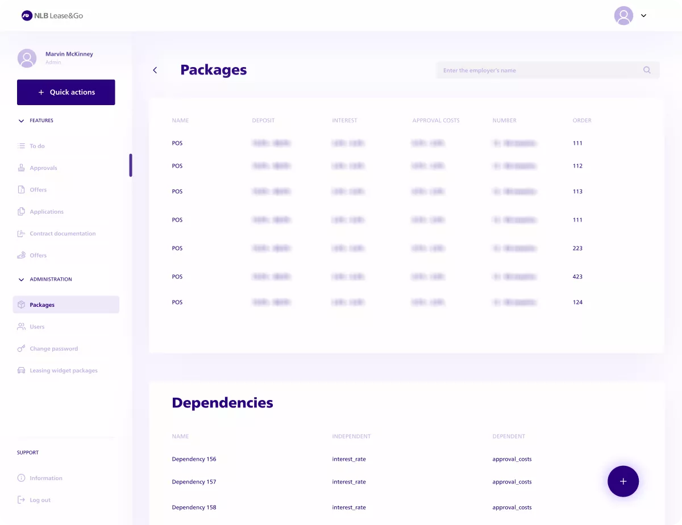The height and width of the screenshot is (525, 682).
Task: Click the Contract documentation icon
Action: 21,234
